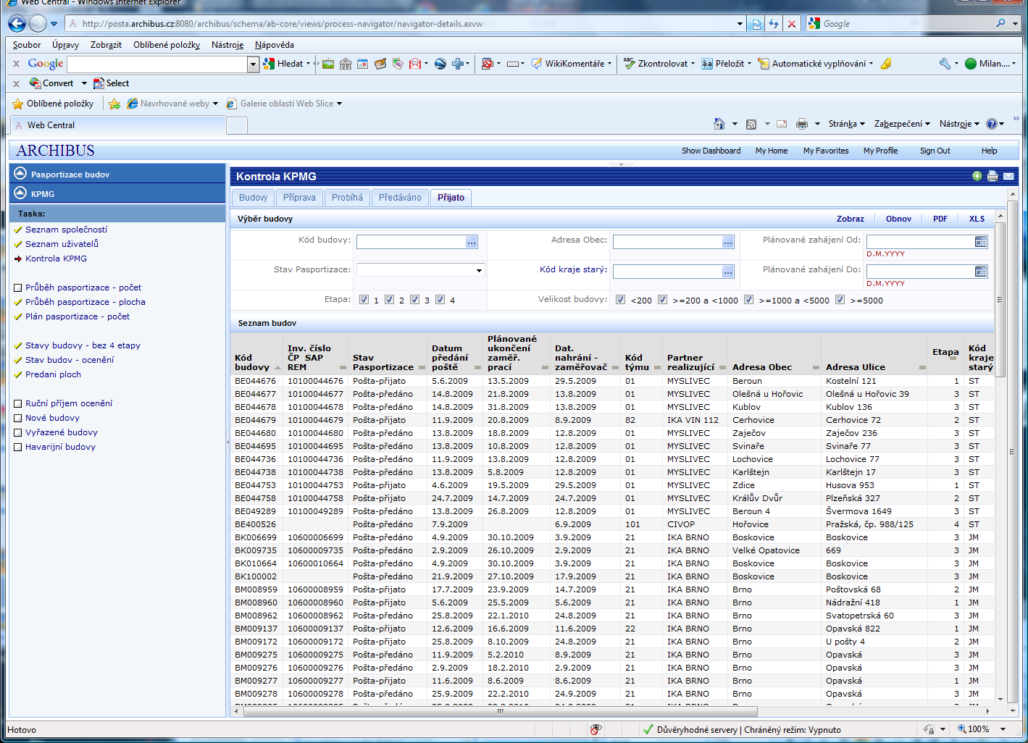Image resolution: width=1028 pixels, height=743 pixels.
Task: Open address bar history dropdown arrow
Action: tap(740, 24)
